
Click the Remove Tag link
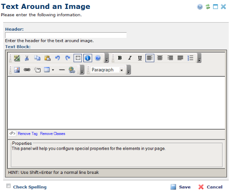[x=28, y=134]
